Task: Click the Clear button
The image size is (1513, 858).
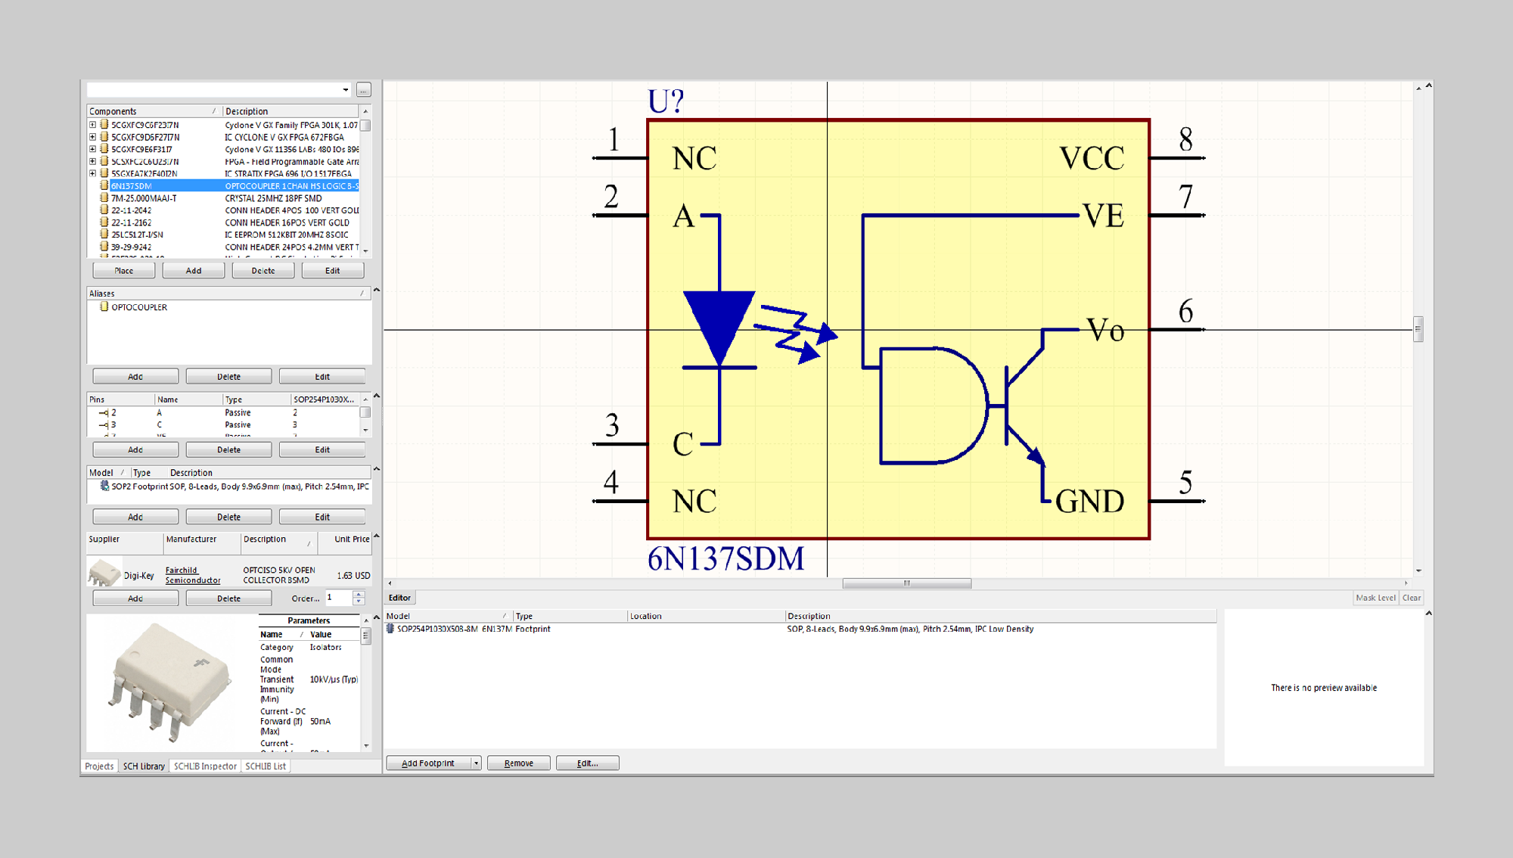Action: point(1412,598)
